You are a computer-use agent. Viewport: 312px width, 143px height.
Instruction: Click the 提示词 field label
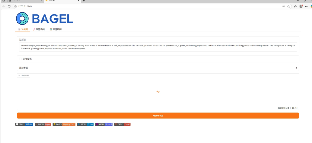tap(22, 40)
